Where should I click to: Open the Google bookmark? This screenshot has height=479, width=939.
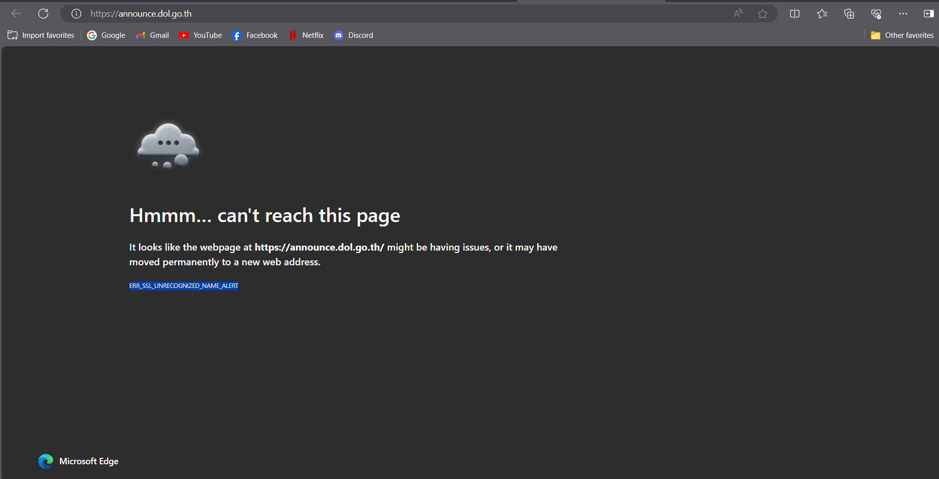pyautogui.click(x=106, y=35)
